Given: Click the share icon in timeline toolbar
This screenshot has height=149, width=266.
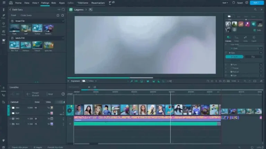Looking at the screenshot, I should pyautogui.click(x=170, y=81).
